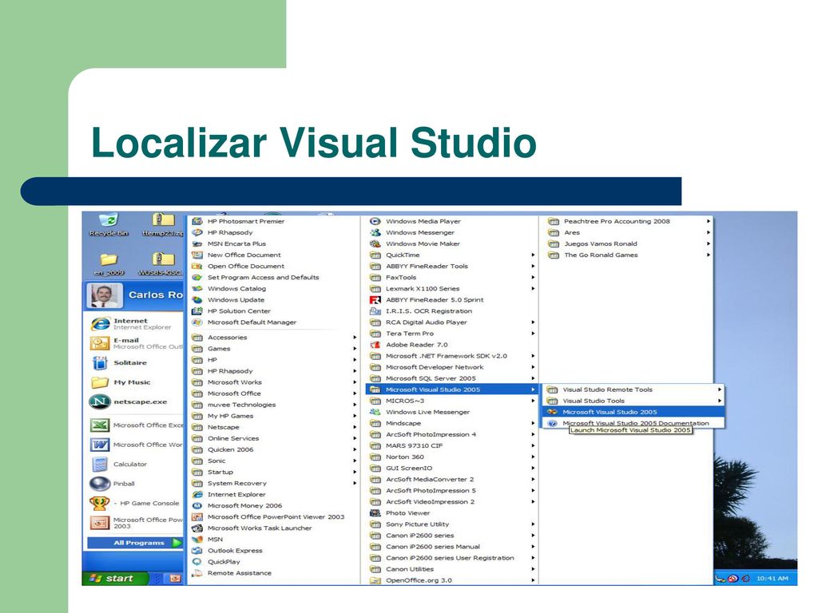Open the My Music folder icon

(100, 382)
